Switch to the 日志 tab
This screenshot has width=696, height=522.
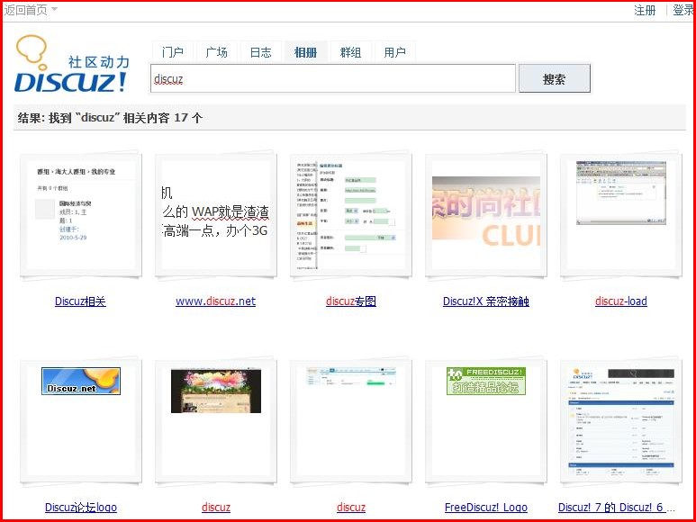(260, 52)
